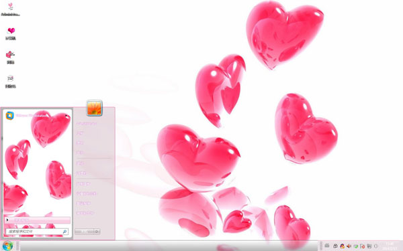Select the pink heart desktop icon

11,34
